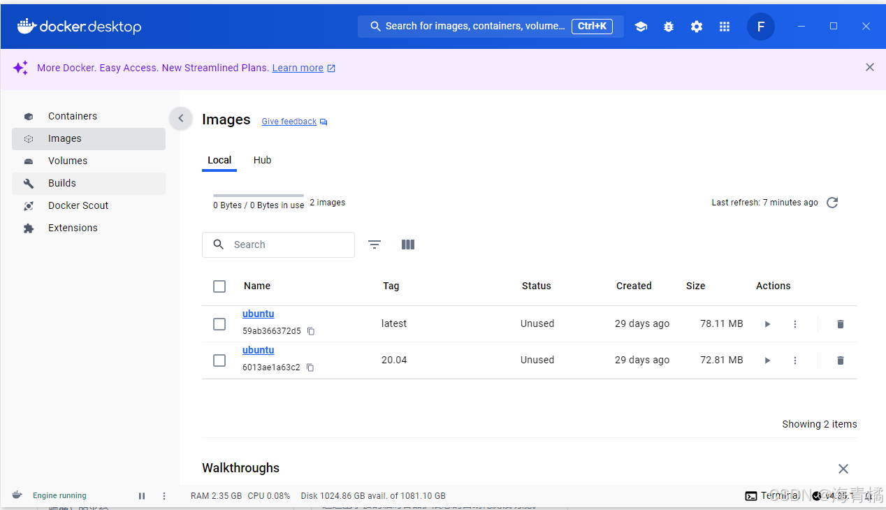886x510 pixels.
Task: Sort by the Size column header
Action: [696, 286]
